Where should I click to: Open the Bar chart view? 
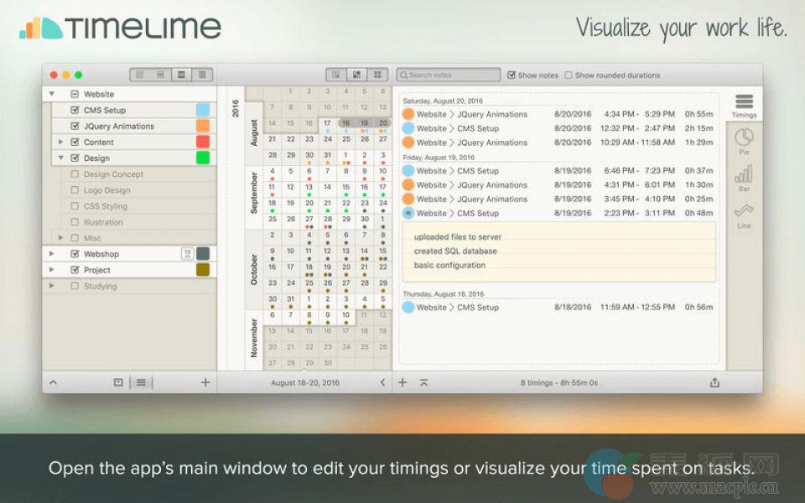click(744, 177)
